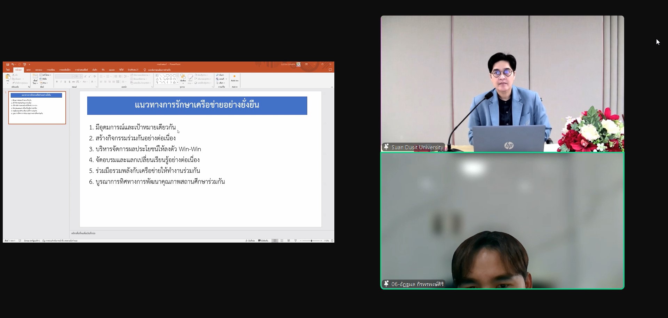Screen dimensions: 668x318
Task: Click the New Slide icon
Action: point(35,78)
